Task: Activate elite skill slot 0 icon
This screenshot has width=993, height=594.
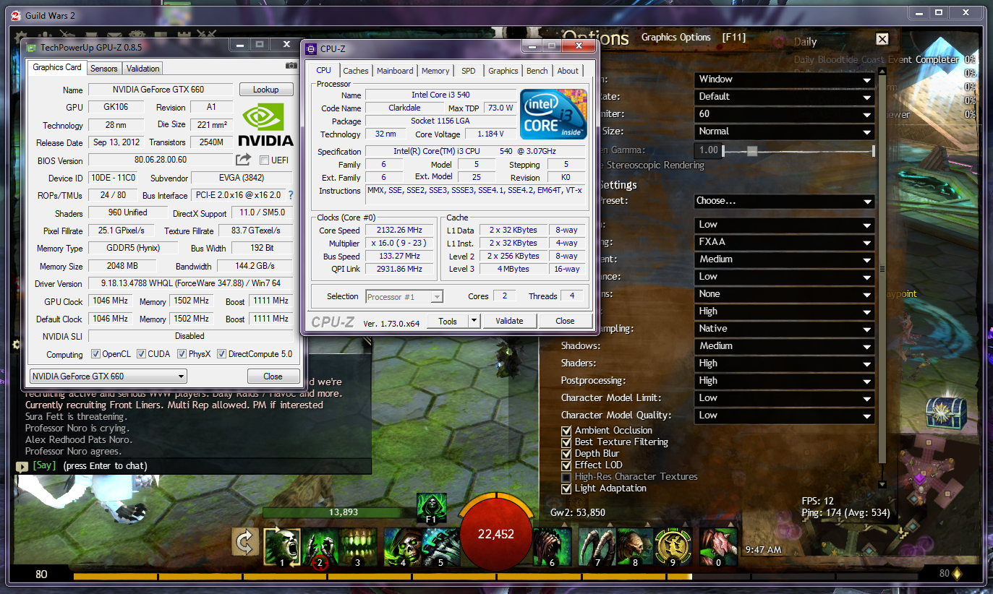Action: [718, 546]
